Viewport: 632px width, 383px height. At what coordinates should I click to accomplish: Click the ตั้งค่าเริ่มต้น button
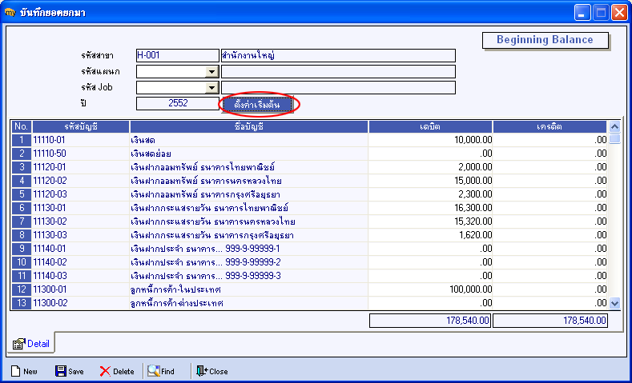[x=257, y=105]
